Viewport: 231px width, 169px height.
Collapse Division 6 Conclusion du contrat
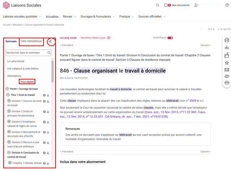click(x=9, y=152)
